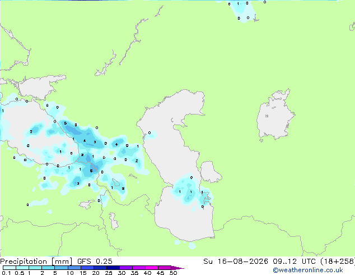The height and width of the screenshot is (275, 355).
Task: Click legend swatch between 0.5 and 1
Action: pos(22,268)
